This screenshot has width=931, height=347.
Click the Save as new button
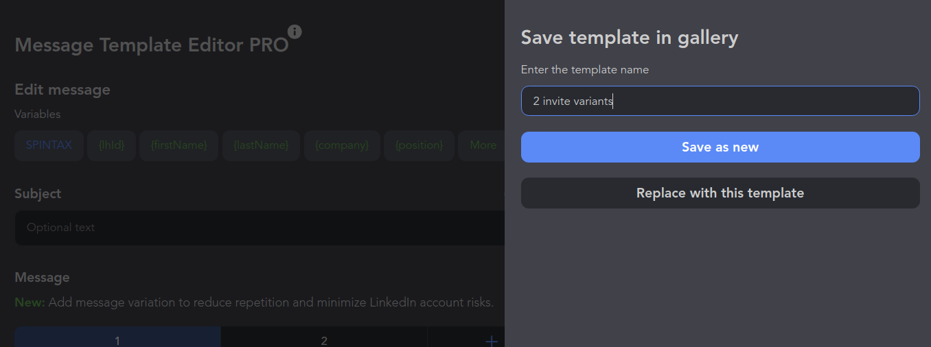pos(720,147)
